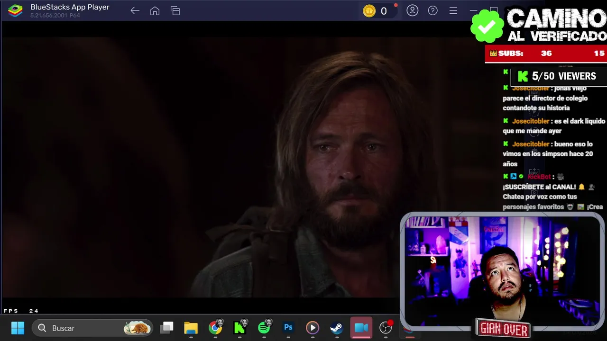Click the Buscar taskbar search field
This screenshot has height=341, width=607.
[93, 328]
